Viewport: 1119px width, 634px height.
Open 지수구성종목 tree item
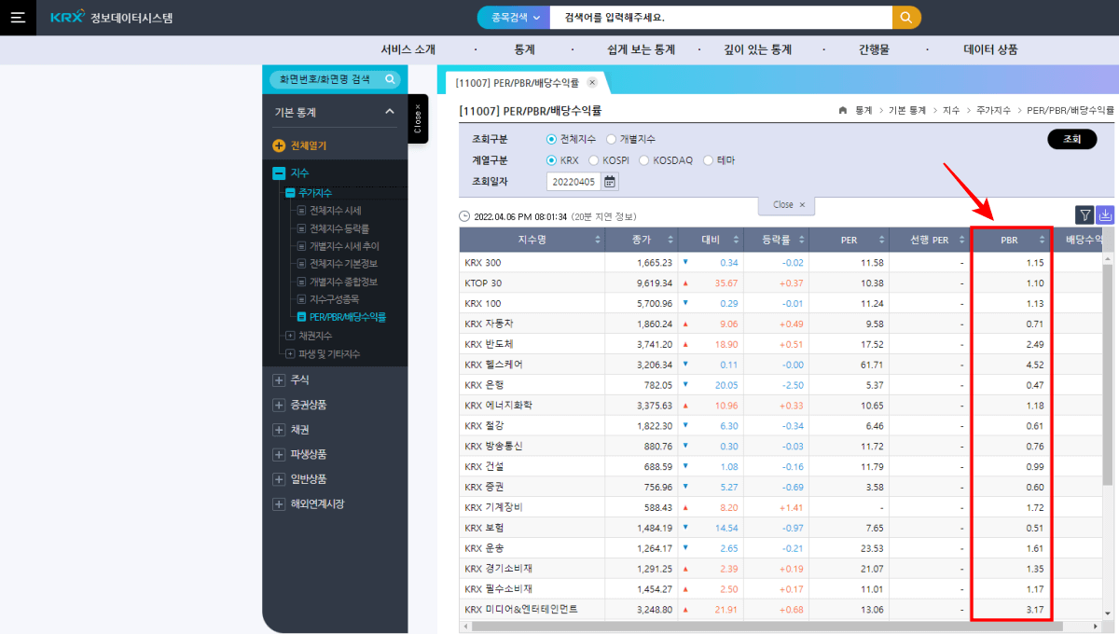point(334,299)
